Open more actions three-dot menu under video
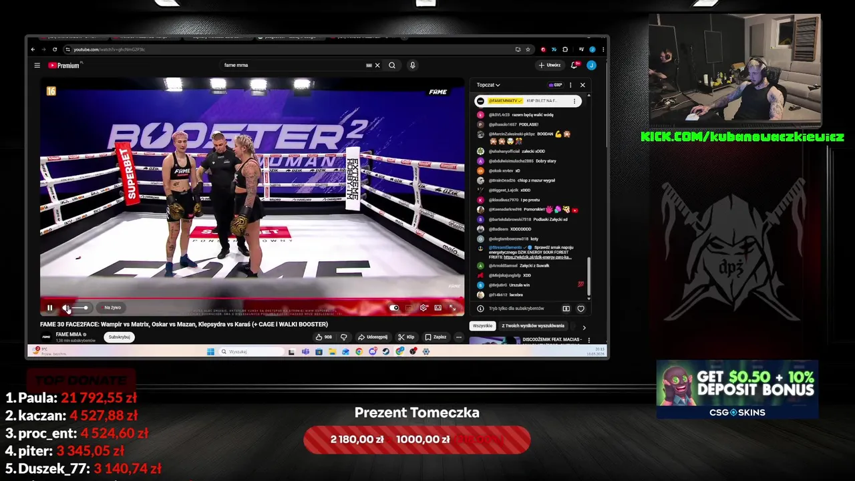This screenshot has width=855, height=481. [x=459, y=337]
